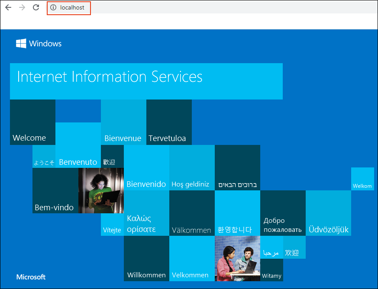This screenshot has width=378, height=289.
Task: Click the Welkom tile
Action: (x=362, y=179)
